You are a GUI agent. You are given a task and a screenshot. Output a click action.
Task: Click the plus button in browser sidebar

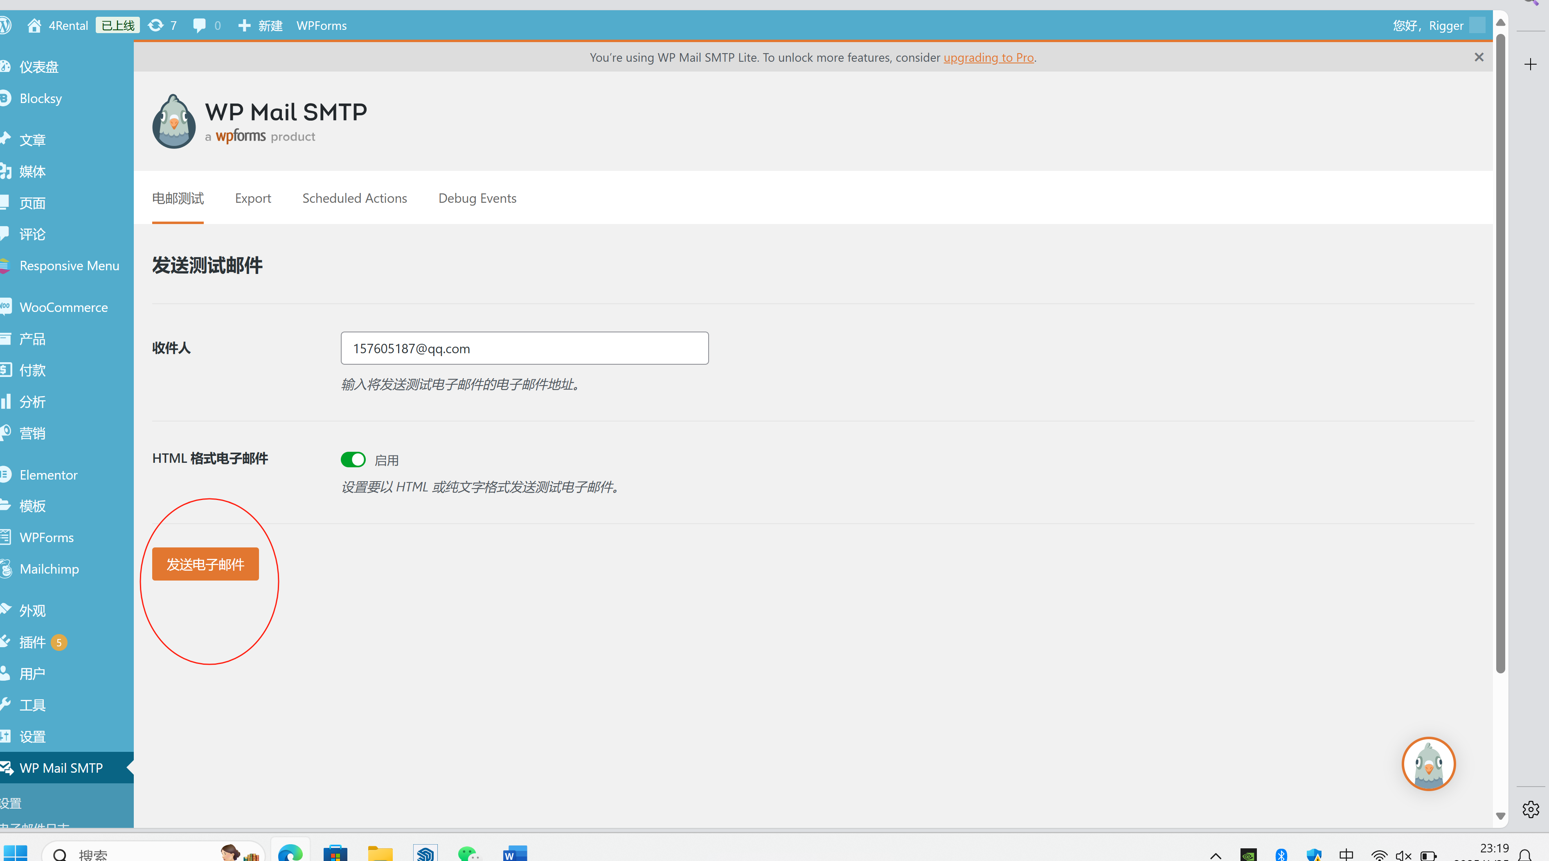(1530, 64)
